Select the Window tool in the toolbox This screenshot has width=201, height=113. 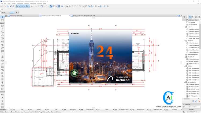tap(2, 57)
